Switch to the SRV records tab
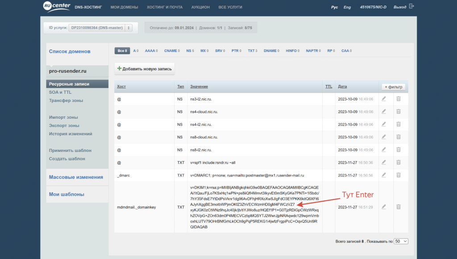This screenshot has height=259, width=457. [220, 51]
